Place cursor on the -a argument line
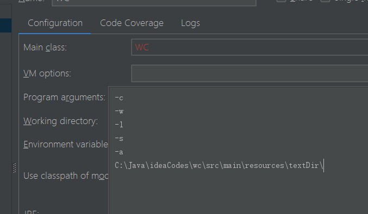The image size is (368, 214). coord(119,152)
